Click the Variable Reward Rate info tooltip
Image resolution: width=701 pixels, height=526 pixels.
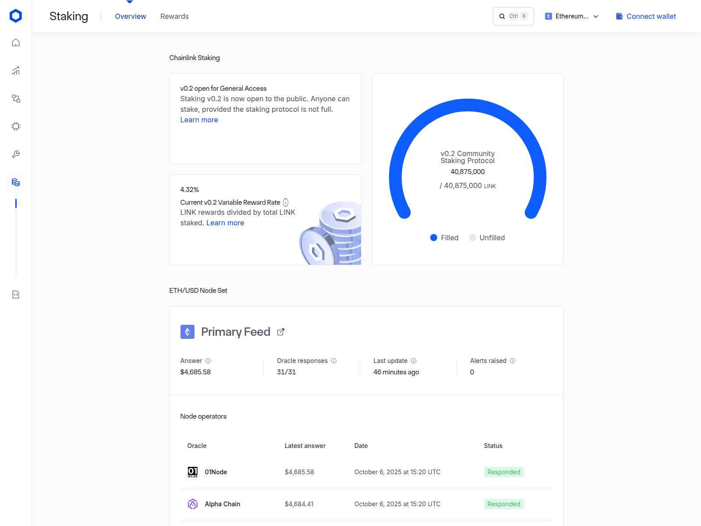click(286, 202)
